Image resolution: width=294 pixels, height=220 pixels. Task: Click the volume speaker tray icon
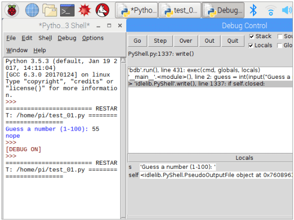pyautogui.click(x=287, y=10)
